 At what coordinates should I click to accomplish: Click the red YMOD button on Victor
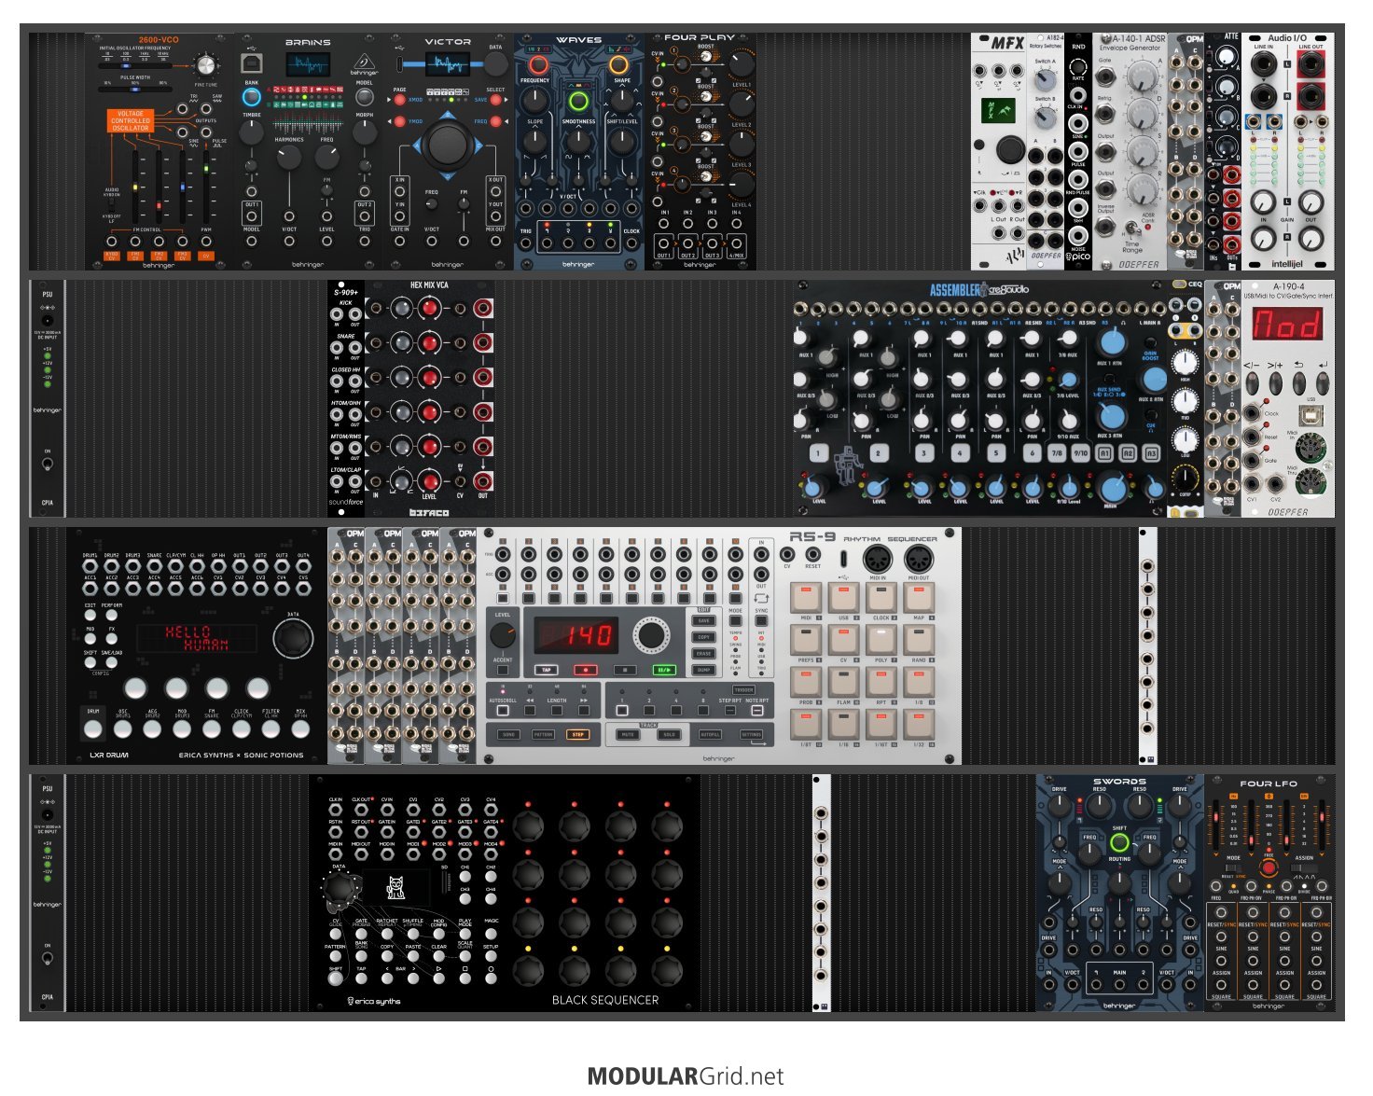point(400,121)
